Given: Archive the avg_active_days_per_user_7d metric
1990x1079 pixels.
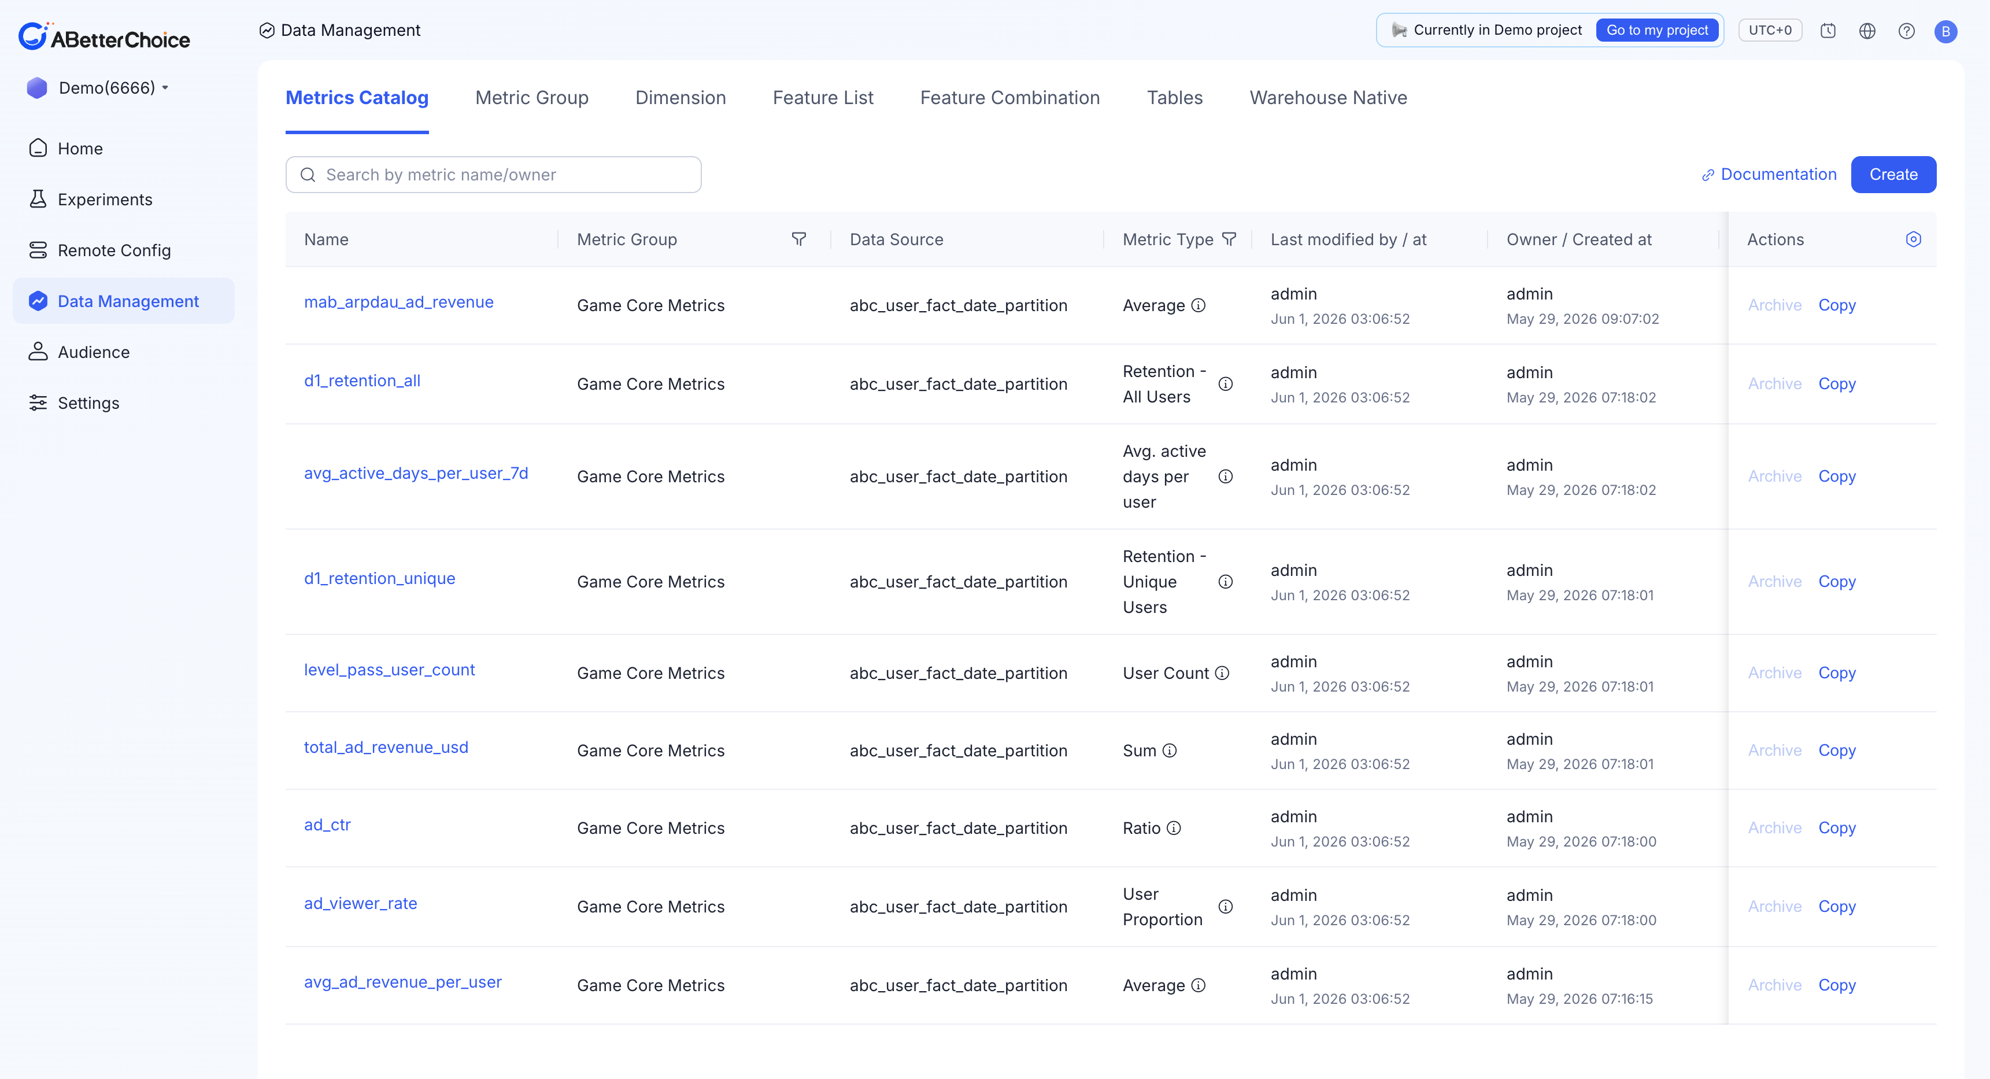Looking at the screenshot, I should pos(1774,476).
